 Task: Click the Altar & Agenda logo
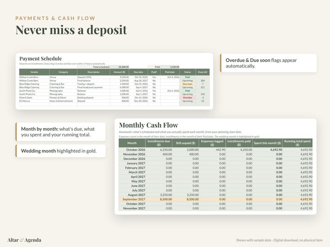[x=24, y=240]
